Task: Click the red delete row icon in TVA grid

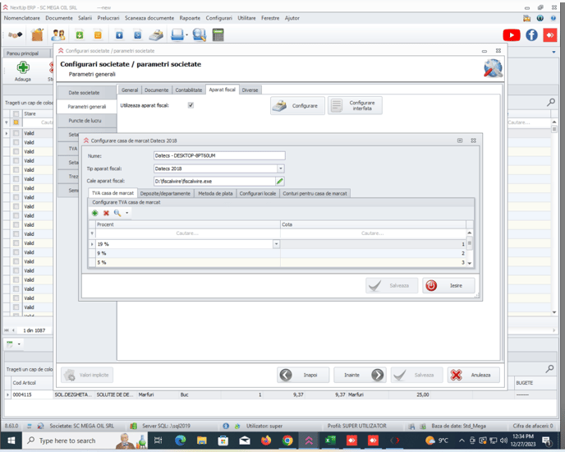Action: click(x=106, y=213)
